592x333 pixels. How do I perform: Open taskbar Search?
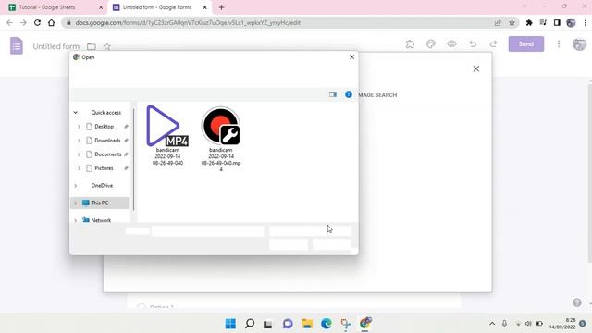250,324
